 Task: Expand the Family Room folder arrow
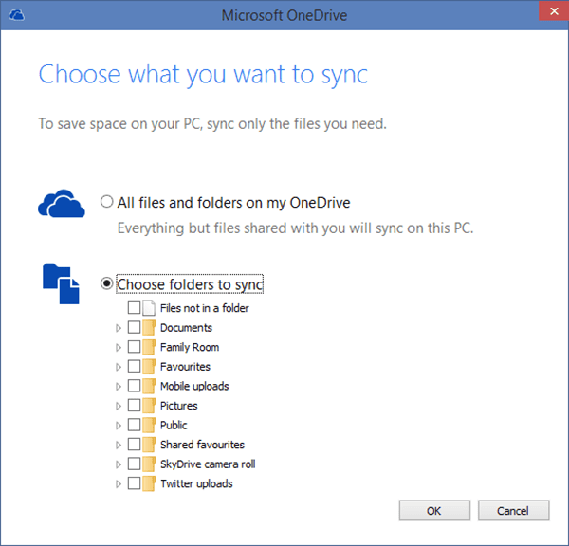119,348
